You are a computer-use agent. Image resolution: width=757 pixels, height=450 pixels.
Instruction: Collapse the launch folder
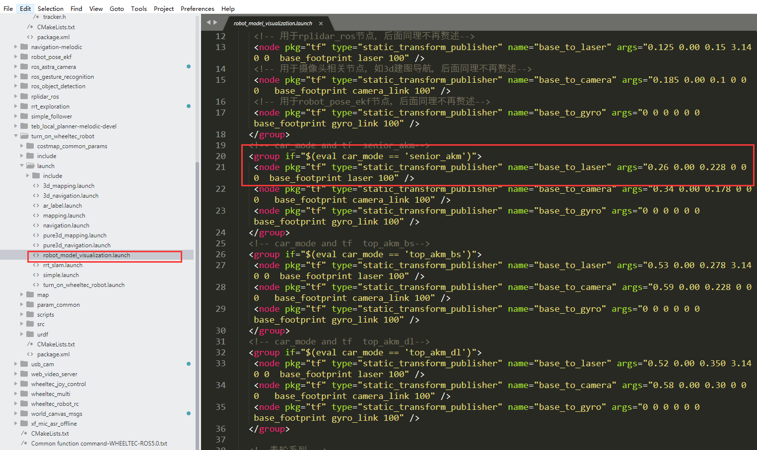(22, 166)
